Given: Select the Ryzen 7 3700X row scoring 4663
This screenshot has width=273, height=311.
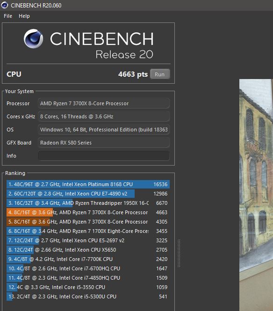Looking at the screenshot, I should [88, 212].
